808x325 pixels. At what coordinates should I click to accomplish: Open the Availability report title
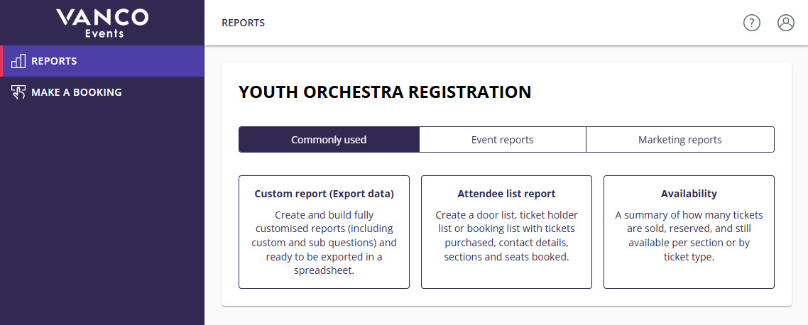pyautogui.click(x=689, y=194)
